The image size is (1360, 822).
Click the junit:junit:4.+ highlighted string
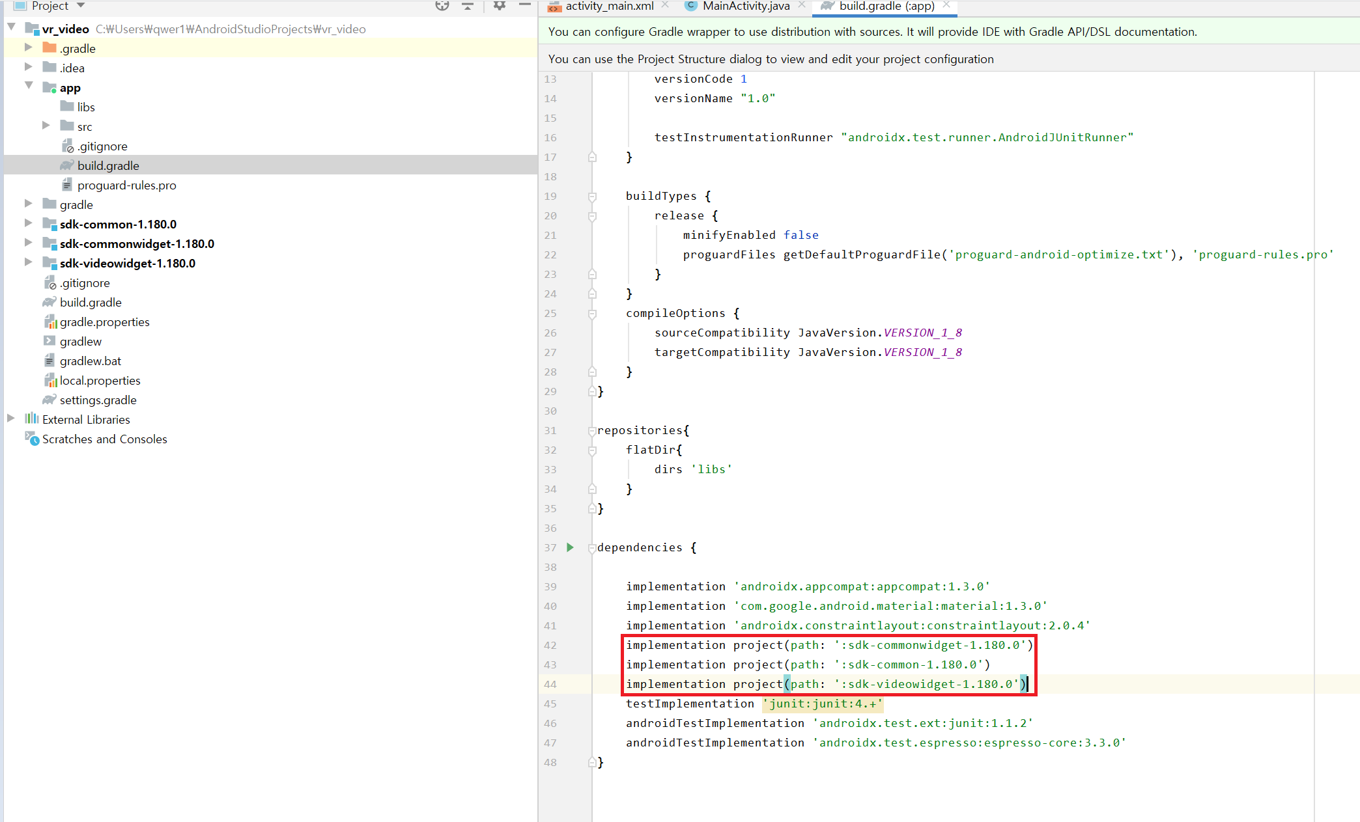click(823, 704)
